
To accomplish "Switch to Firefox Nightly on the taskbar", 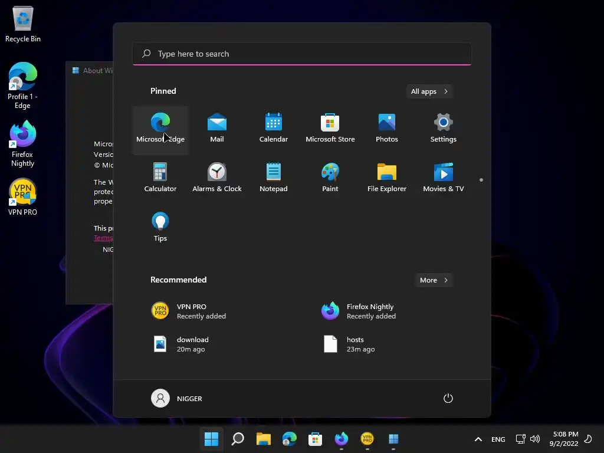I will [x=342, y=439].
